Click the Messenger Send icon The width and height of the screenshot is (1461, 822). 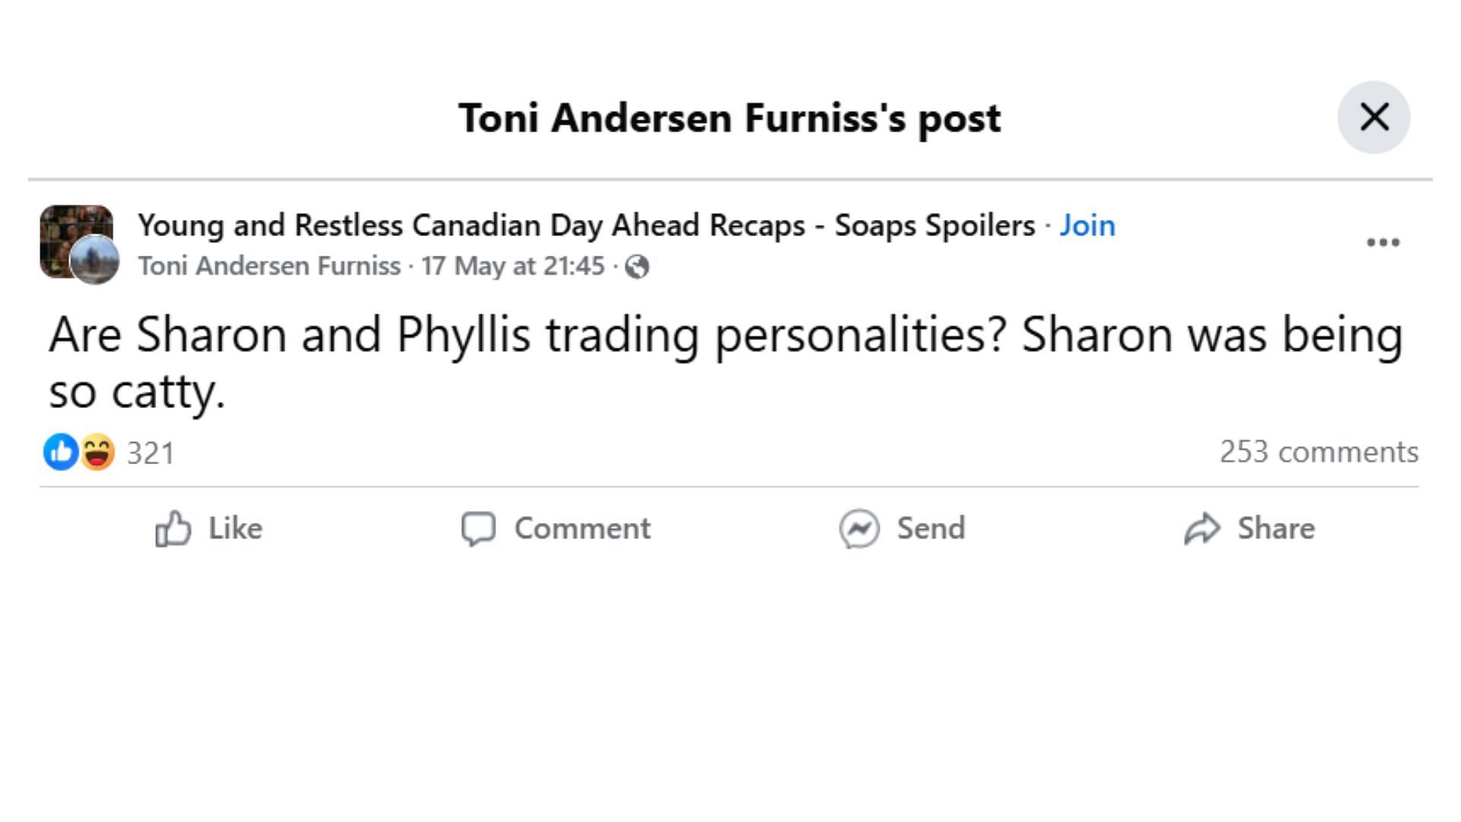click(x=859, y=528)
